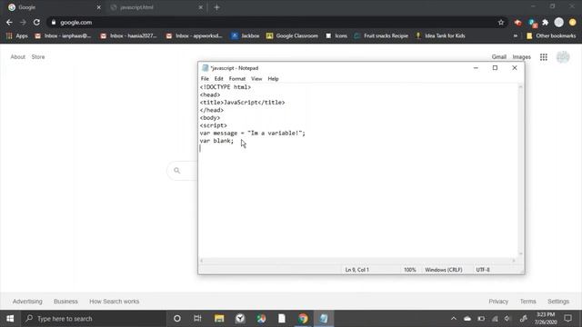Click the Windows (CRLF) status entry
582x327 pixels.
pos(444,270)
